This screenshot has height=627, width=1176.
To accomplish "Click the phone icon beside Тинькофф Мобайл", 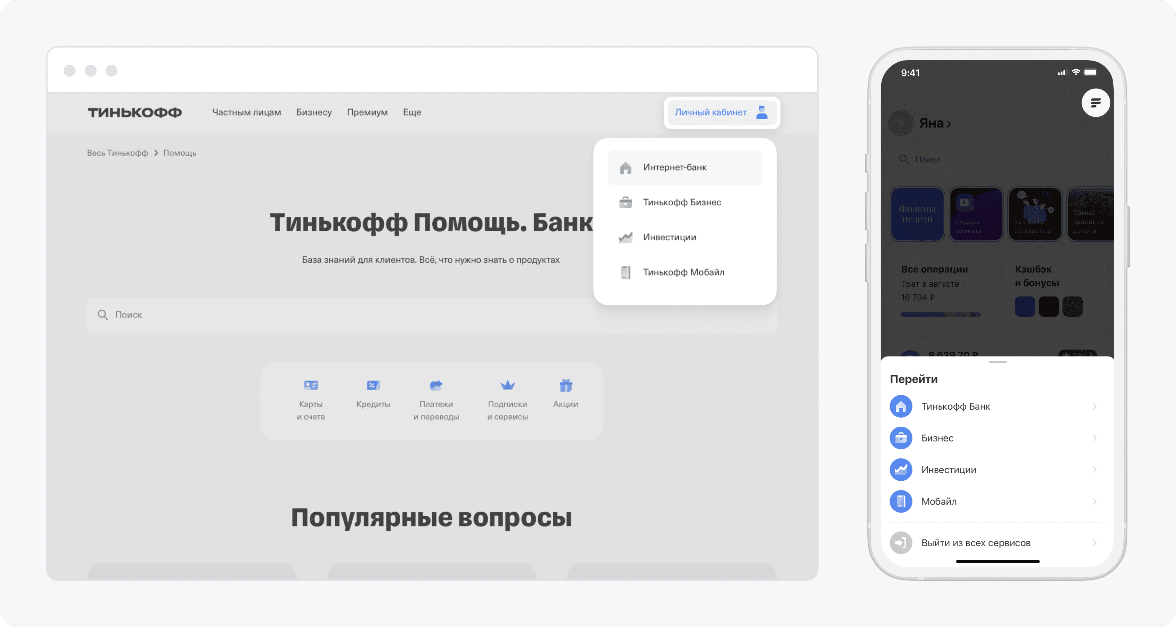I will (x=625, y=273).
